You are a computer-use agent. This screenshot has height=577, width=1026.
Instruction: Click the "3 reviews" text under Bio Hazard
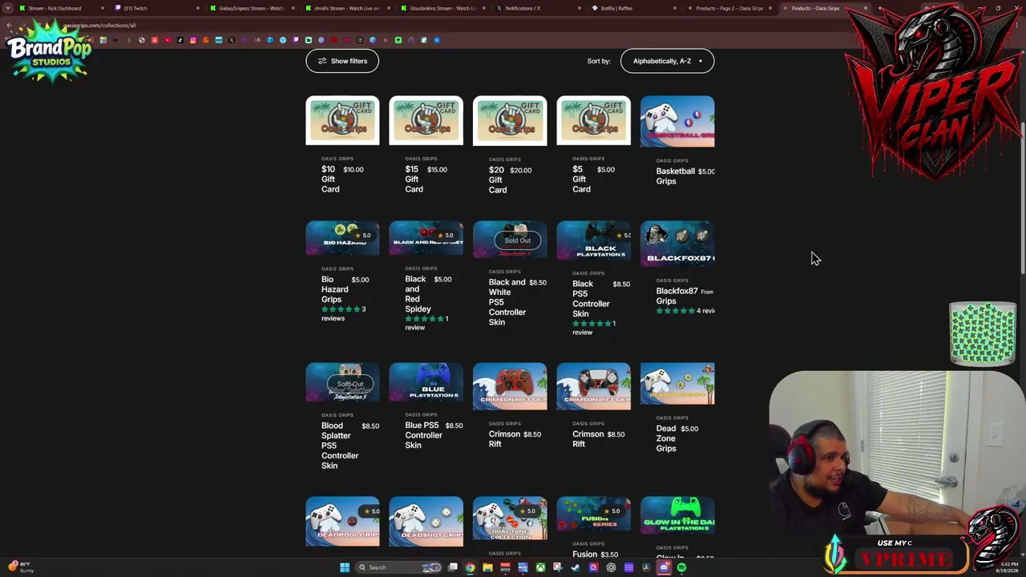coord(344,313)
